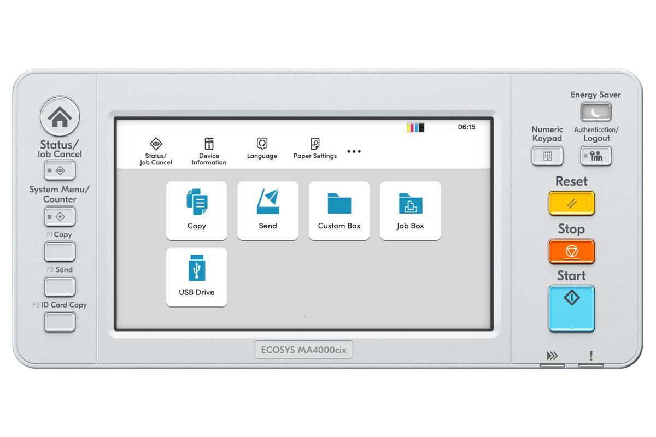656x437 pixels.
Task: Open the Language setting icon
Action: point(262,149)
